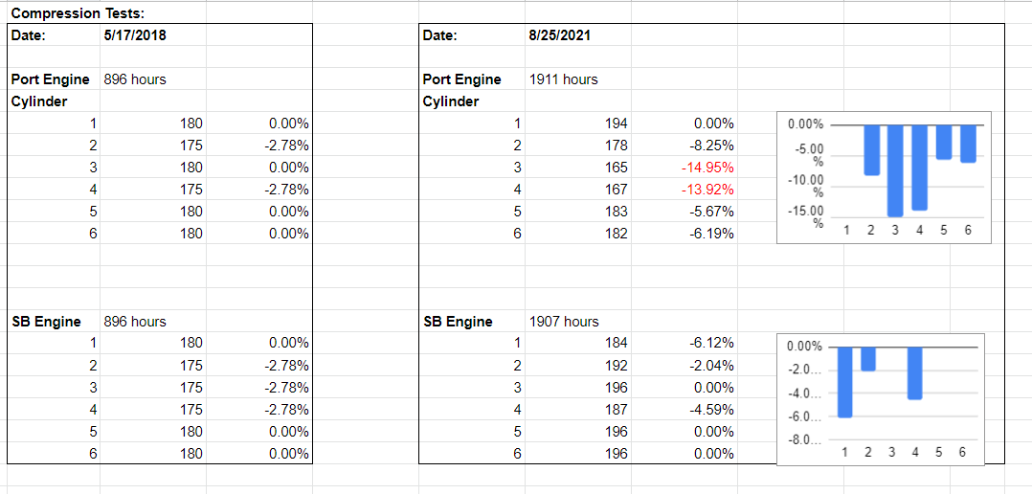Click the -6.12% percentage cell
This screenshot has width=1032, height=494.
tap(713, 343)
